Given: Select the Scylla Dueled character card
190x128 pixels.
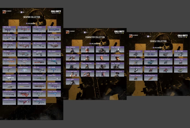Looking at the screenshot, I should (x=87, y=57).
